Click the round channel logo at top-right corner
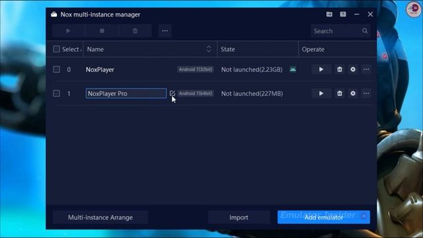 tap(414, 9)
